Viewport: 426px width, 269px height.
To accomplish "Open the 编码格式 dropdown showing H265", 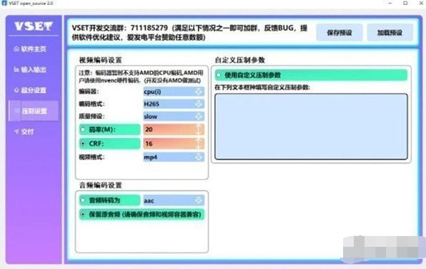I will pos(174,104).
